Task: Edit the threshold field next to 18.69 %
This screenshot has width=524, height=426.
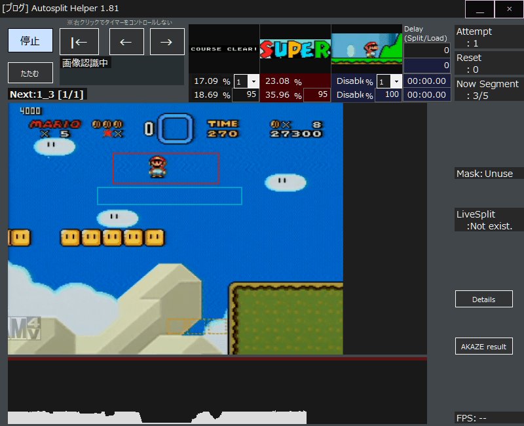Action: point(246,94)
